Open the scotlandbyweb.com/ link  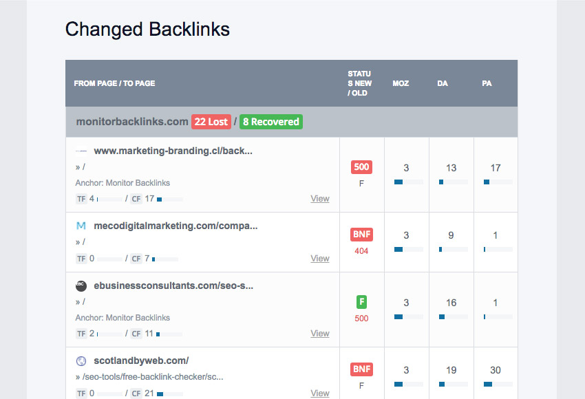[141, 361]
